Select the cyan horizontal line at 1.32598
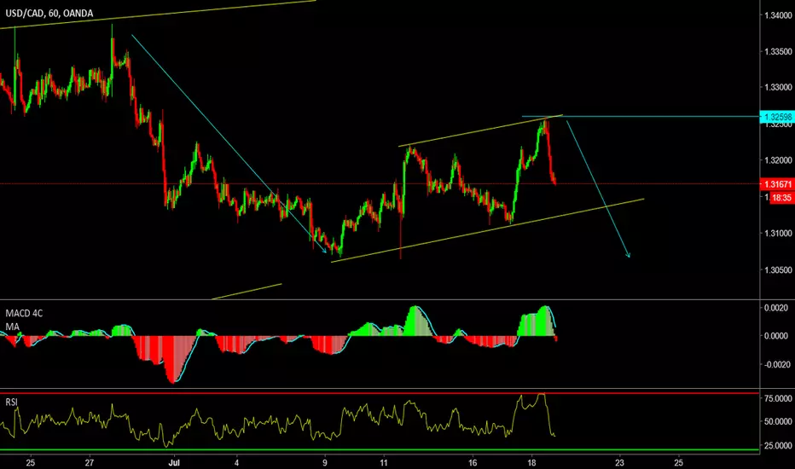Viewport: 795px width, 469px height. point(641,117)
